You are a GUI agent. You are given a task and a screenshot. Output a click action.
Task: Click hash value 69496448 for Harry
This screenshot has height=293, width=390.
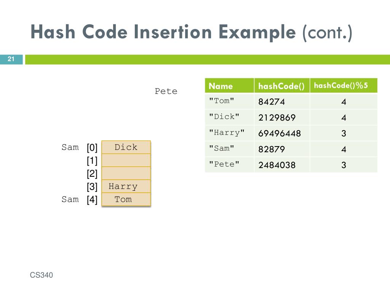coord(280,134)
